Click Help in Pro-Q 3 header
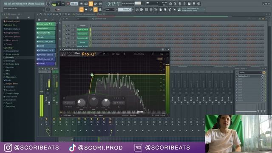This screenshot has height=153, width=272. (x=161, y=54)
